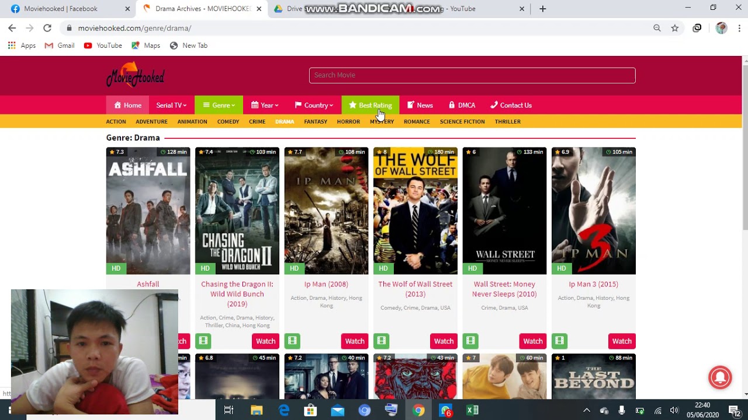
Task: Click Watch for Chasing the Dragon II
Action: pos(265,341)
